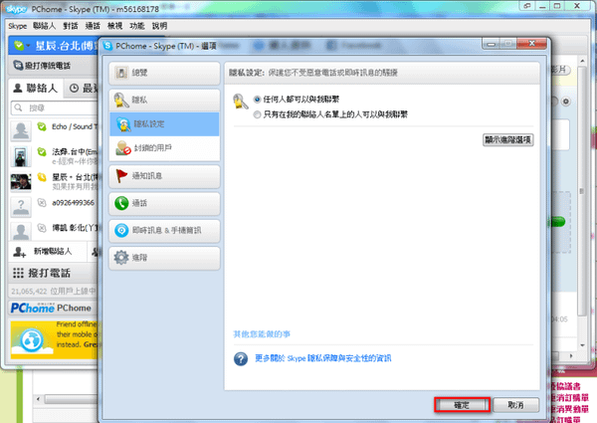Click the blue question mark help icon
597x423 pixels.
[241, 358]
